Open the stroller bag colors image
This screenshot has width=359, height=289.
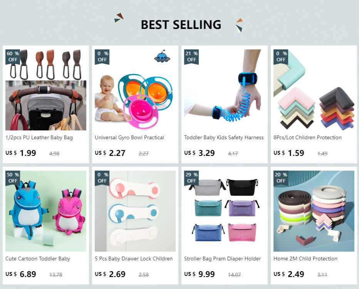[224, 211]
